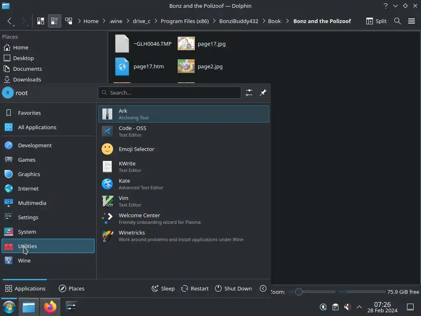Open the Internet category

tap(48, 188)
